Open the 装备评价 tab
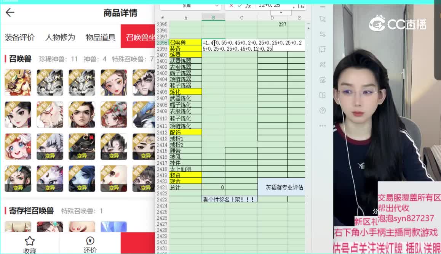Screen dimensions: 441x254 (x=19, y=37)
